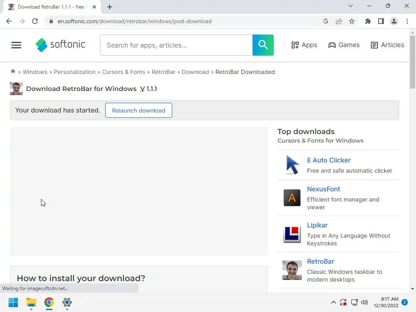Image resolution: width=416 pixels, height=312 pixels.
Task: Bookmark this tab with star icon
Action: [x=352, y=21]
